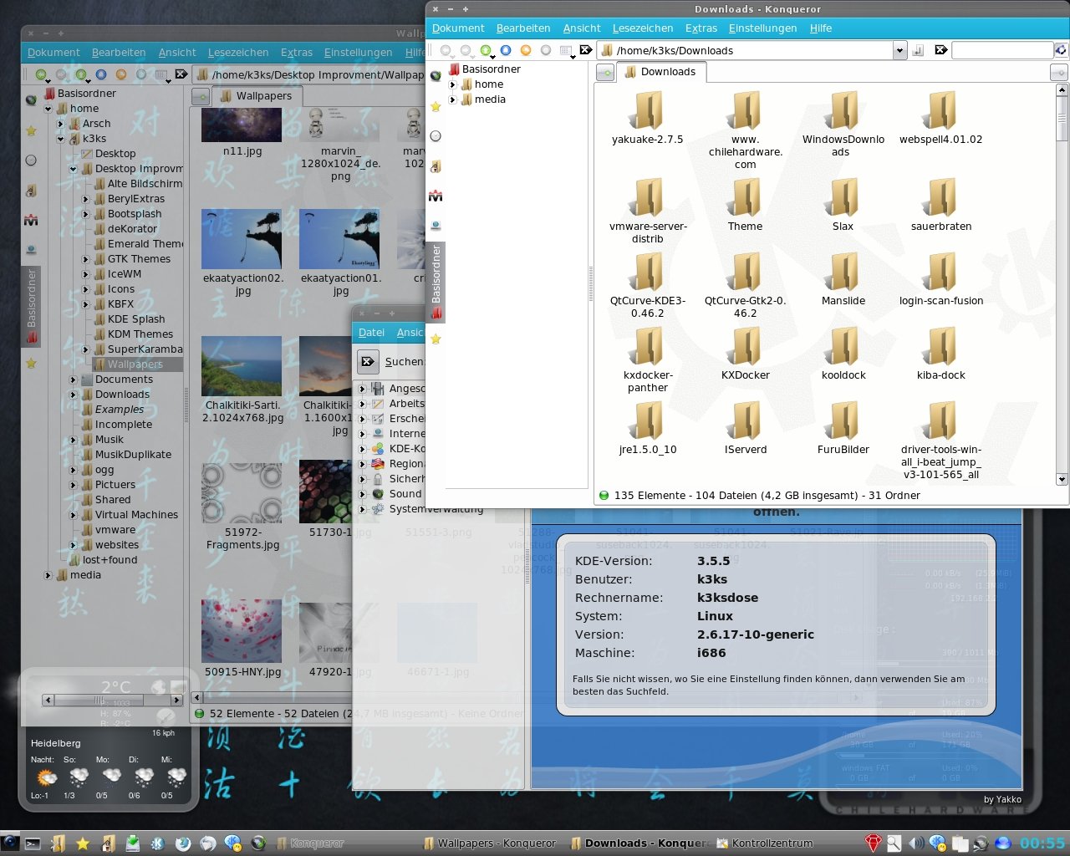
Task: Open the sauerbraten folder
Action: point(941,206)
